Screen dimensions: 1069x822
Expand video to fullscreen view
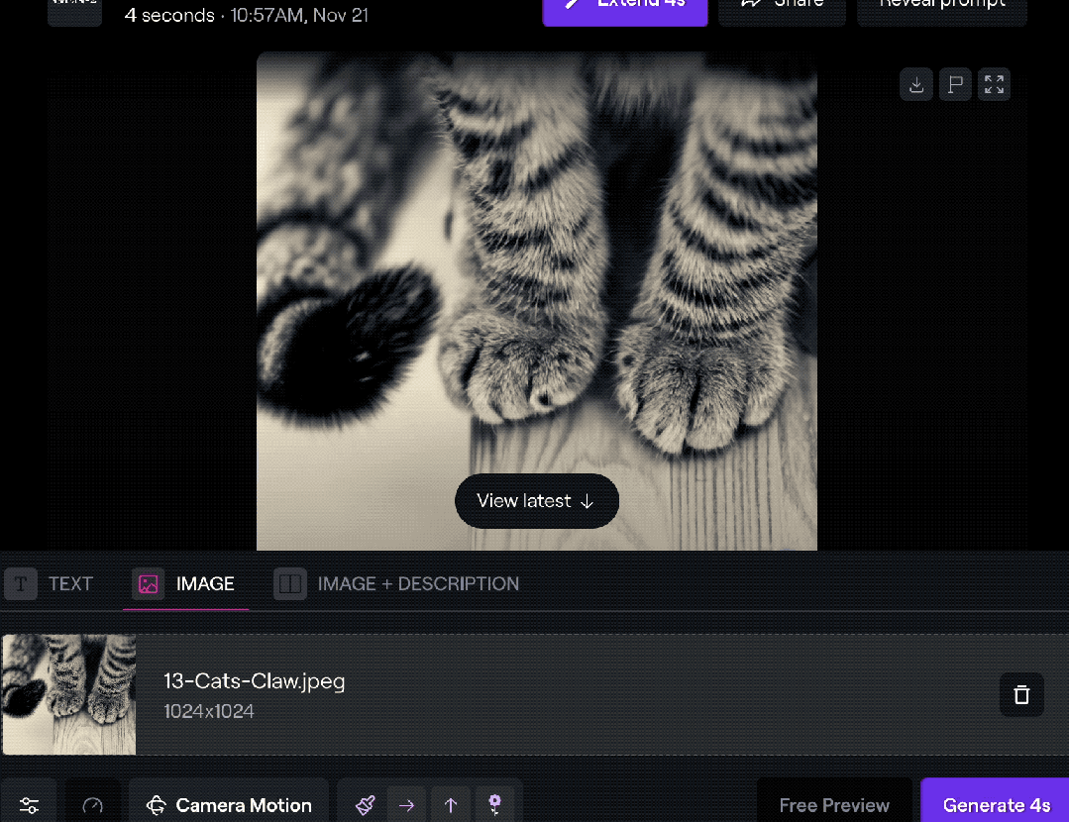994,84
